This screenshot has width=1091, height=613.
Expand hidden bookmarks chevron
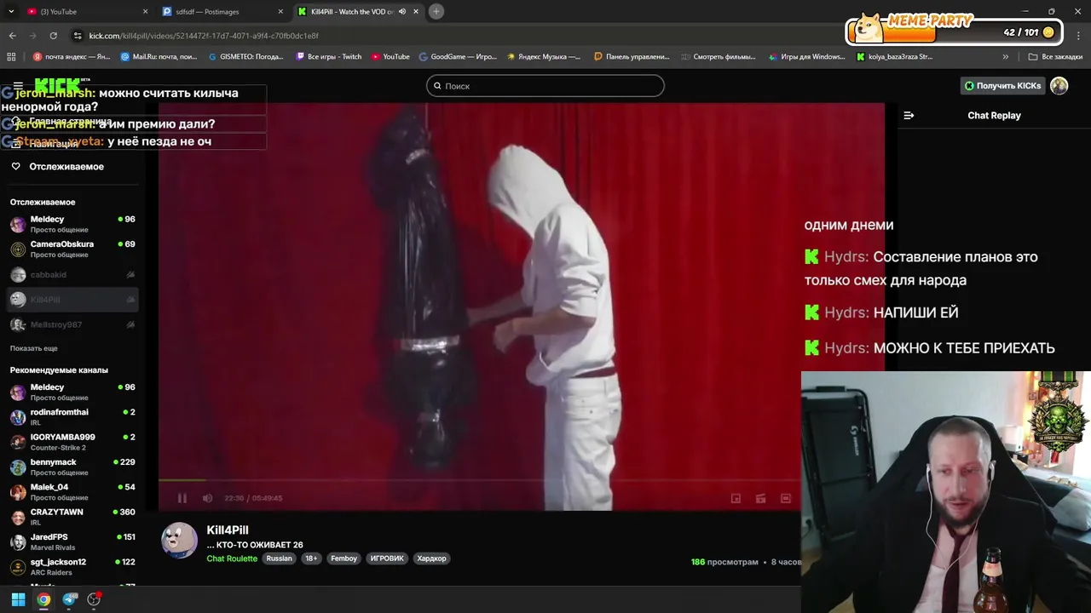click(x=1006, y=57)
